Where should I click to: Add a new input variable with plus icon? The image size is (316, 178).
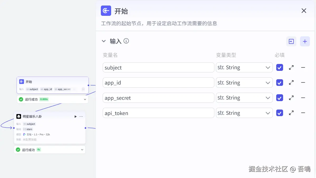[305, 41]
